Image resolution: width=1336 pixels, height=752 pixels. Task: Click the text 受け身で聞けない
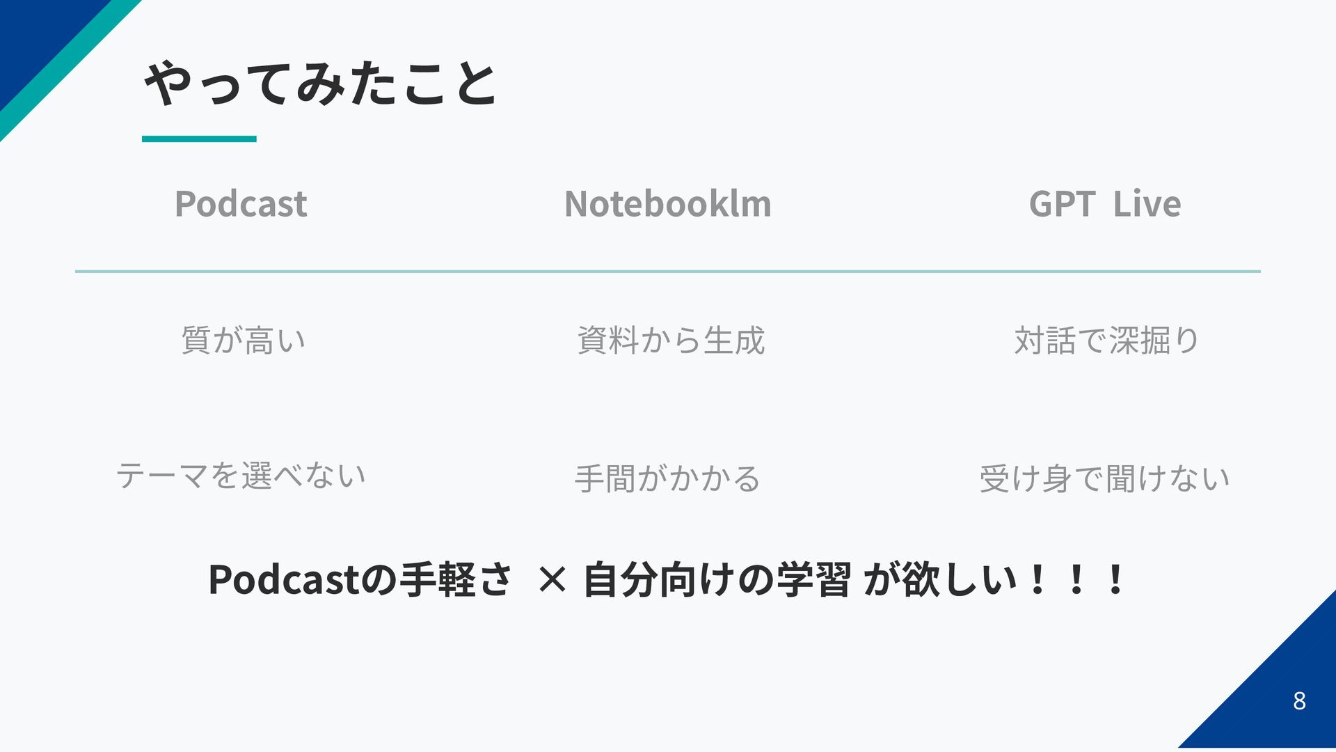(x=1104, y=479)
